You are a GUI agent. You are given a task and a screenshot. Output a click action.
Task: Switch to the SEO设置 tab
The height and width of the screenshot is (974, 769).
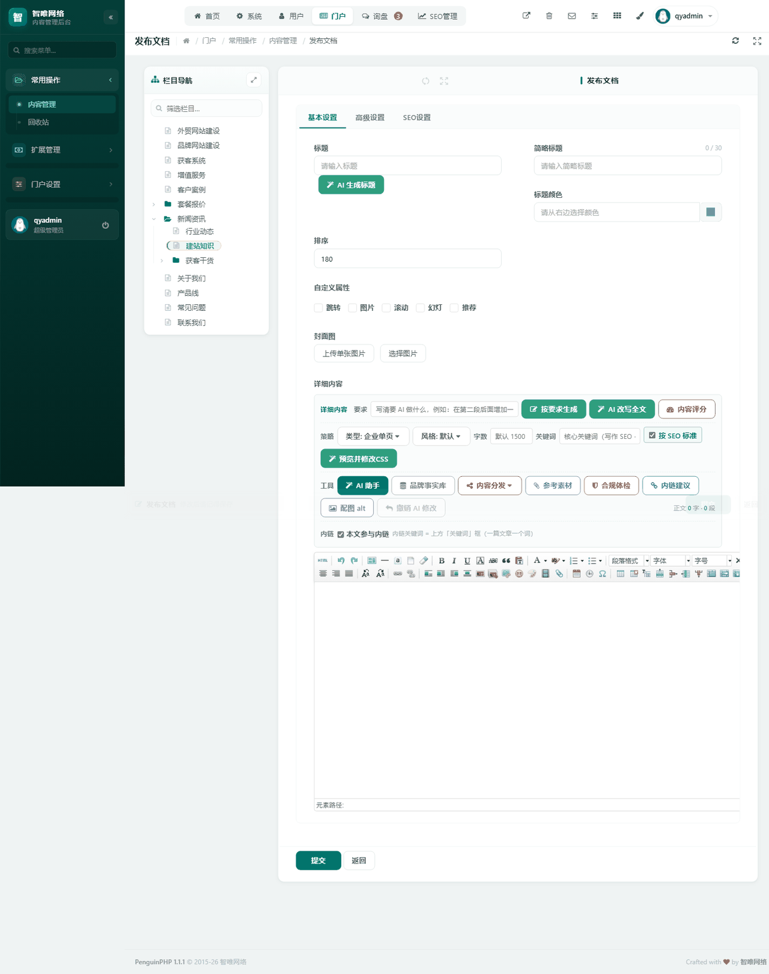[417, 118]
